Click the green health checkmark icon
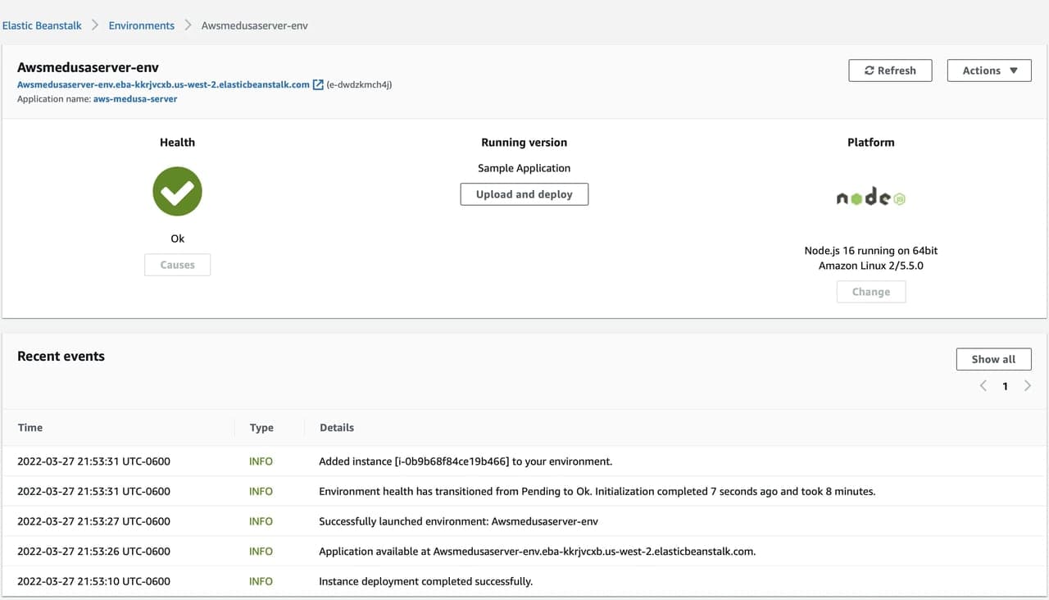This screenshot has height=600, width=1049. coord(177,192)
